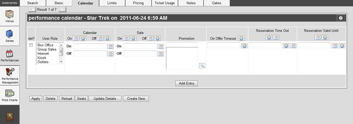This screenshot has width=353, height=124.
Task: Open the Pricing tab
Action: click(138, 3)
